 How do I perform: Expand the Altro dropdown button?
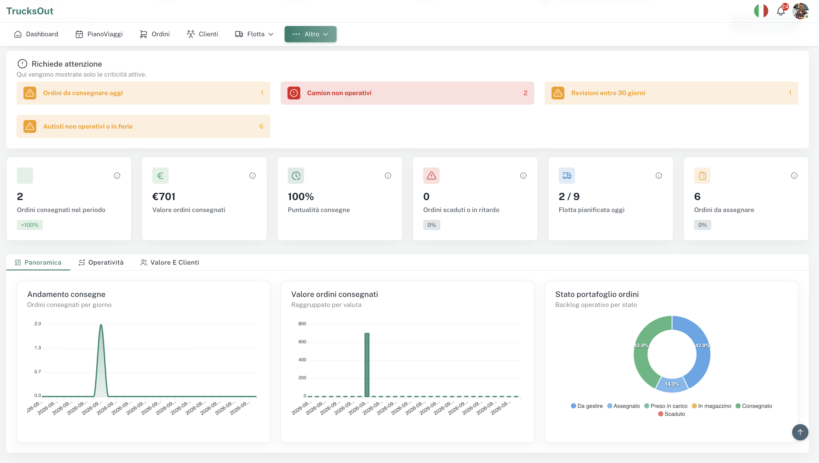point(310,34)
